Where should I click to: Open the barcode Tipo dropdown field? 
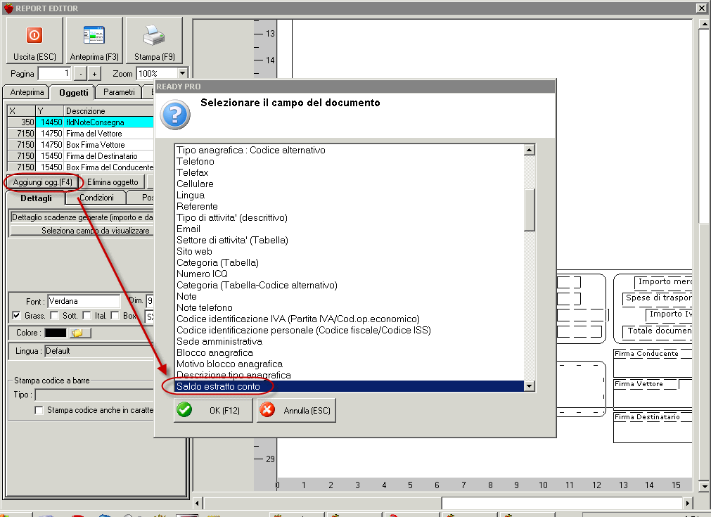[x=94, y=395]
